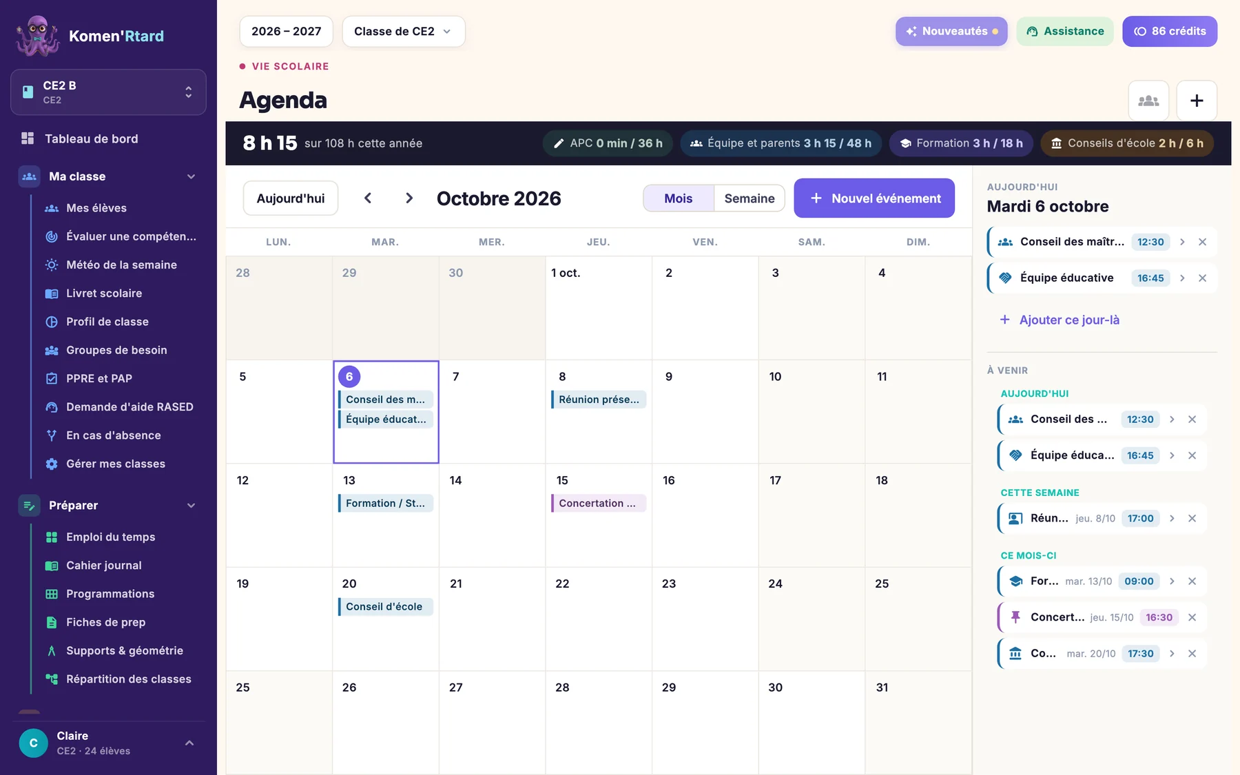The image size is (1240, 775).
Task: Filter by Équipe et parents chip
Action: coord(781,143)
